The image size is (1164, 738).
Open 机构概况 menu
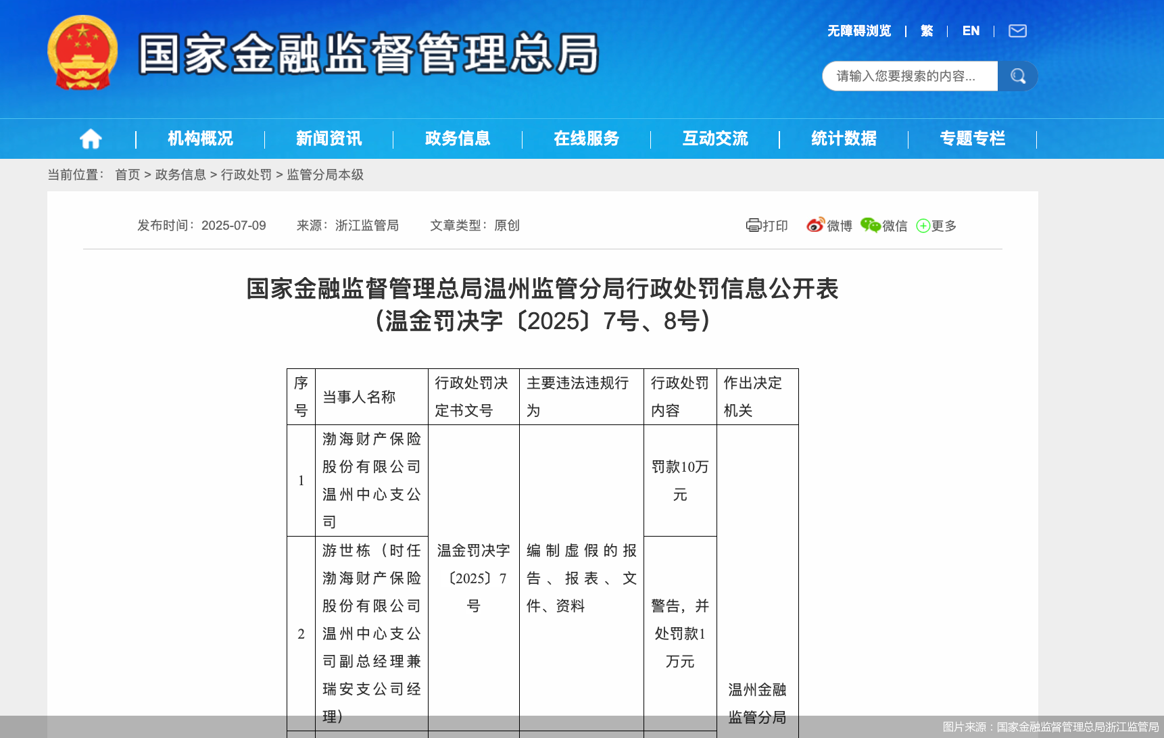[x=200, y=139]
